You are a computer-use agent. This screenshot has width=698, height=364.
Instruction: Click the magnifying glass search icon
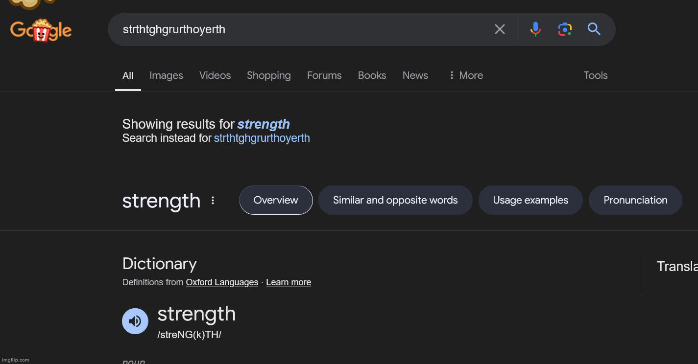click(x=594, y=29)
